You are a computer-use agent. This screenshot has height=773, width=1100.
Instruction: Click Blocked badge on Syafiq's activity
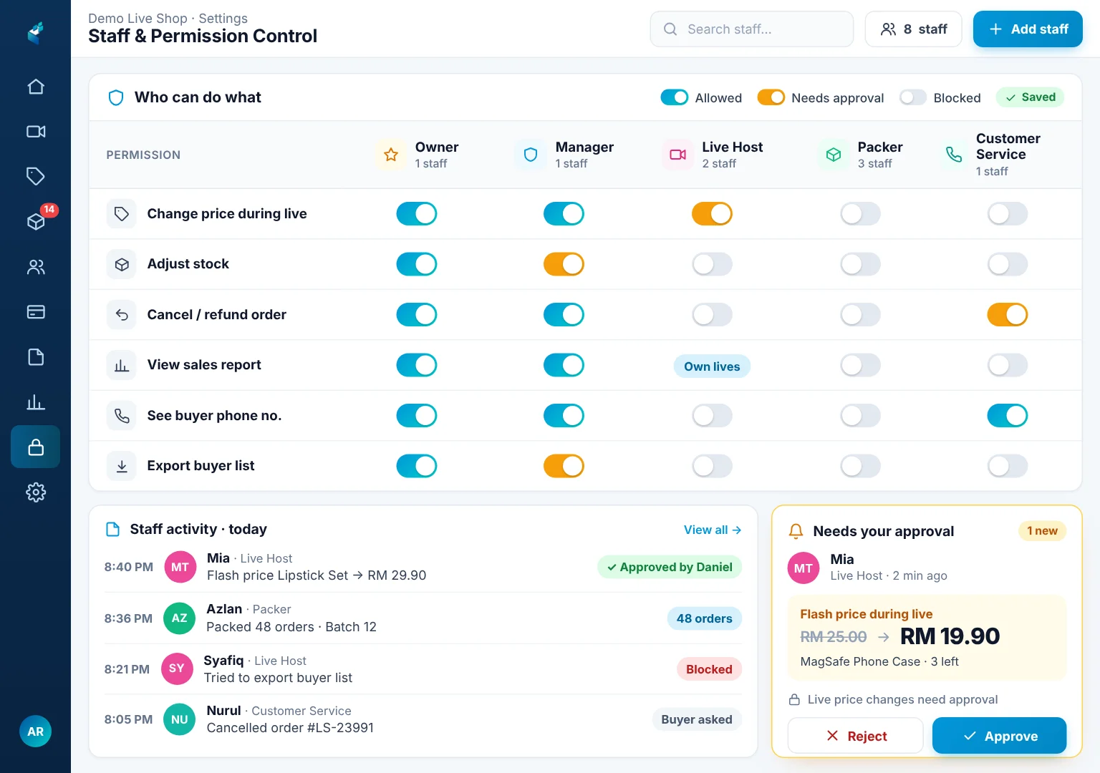point(709,669)
